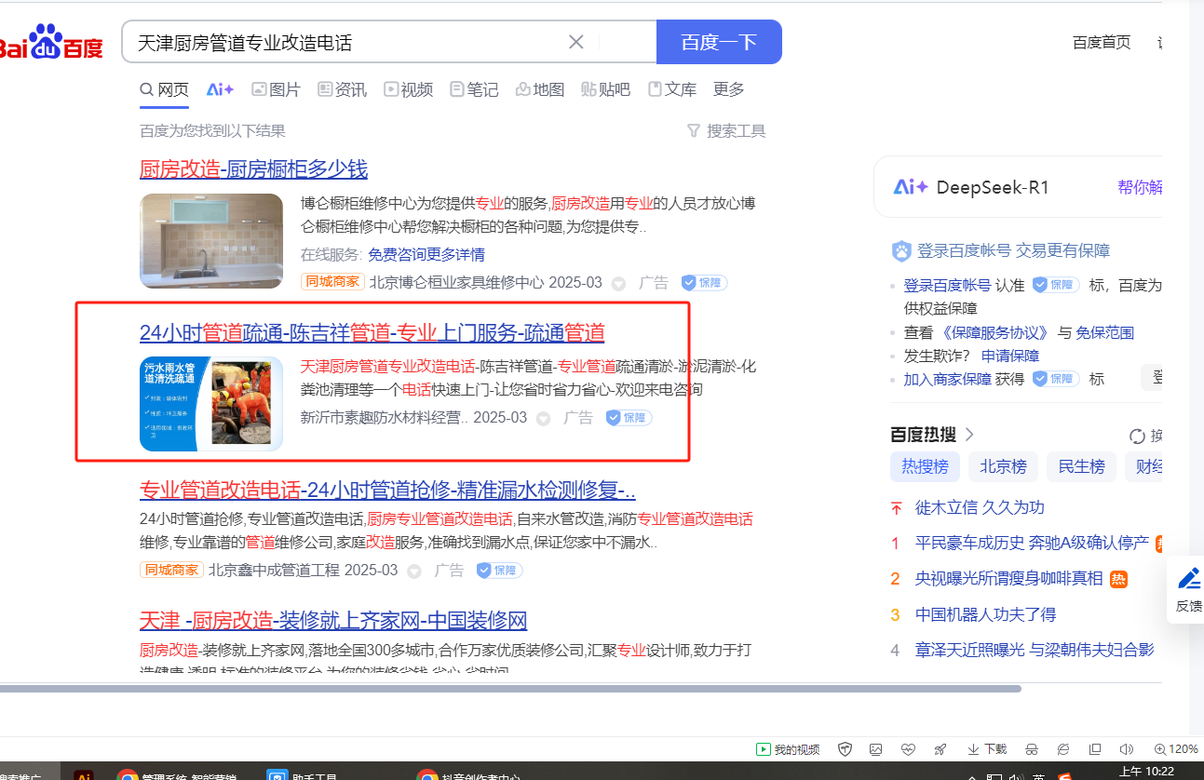Expand the ad dropdown arrow for 新沂市素趣防水材料
This screenshot has width=1204, height=780.
(544, 419)
